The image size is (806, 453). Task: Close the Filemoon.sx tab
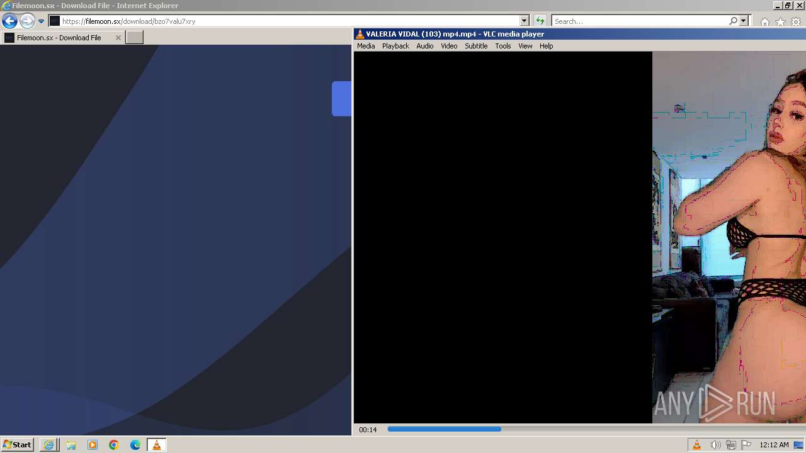point(118,38)
